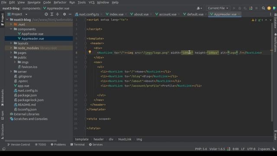Click the Select Opened File target icon
This screenshot has width=277, height=156.
point(46,14)
